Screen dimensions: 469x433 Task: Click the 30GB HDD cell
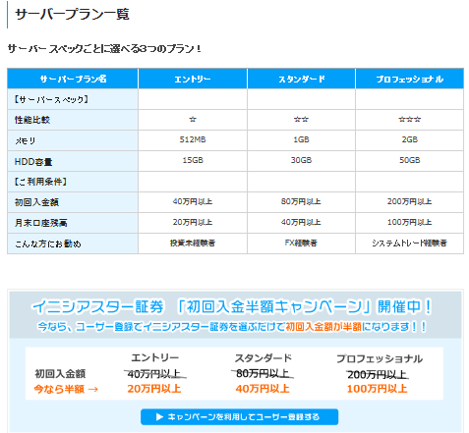[x=301, y=160]
